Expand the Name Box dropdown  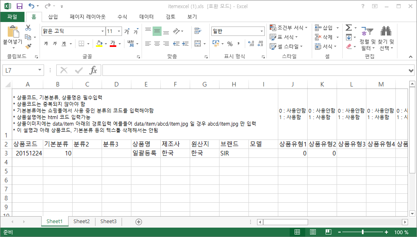pos(40,70)
